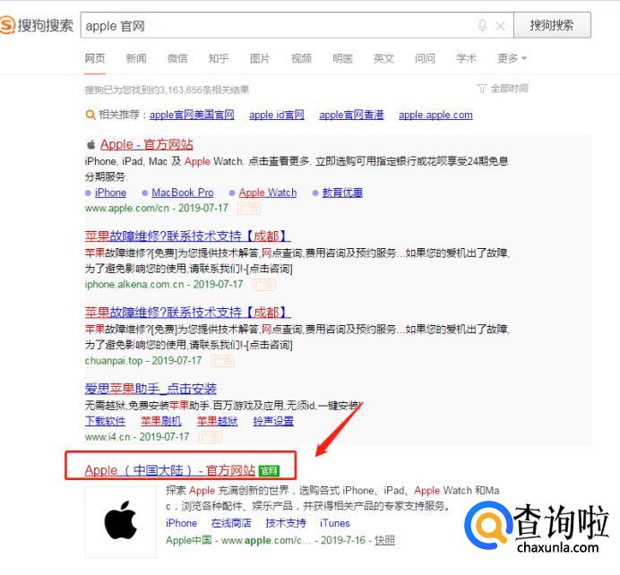Viewport: 620px width, 575px height.
Task: Switch to the 新闻 tab
Action: pos(136,58)
